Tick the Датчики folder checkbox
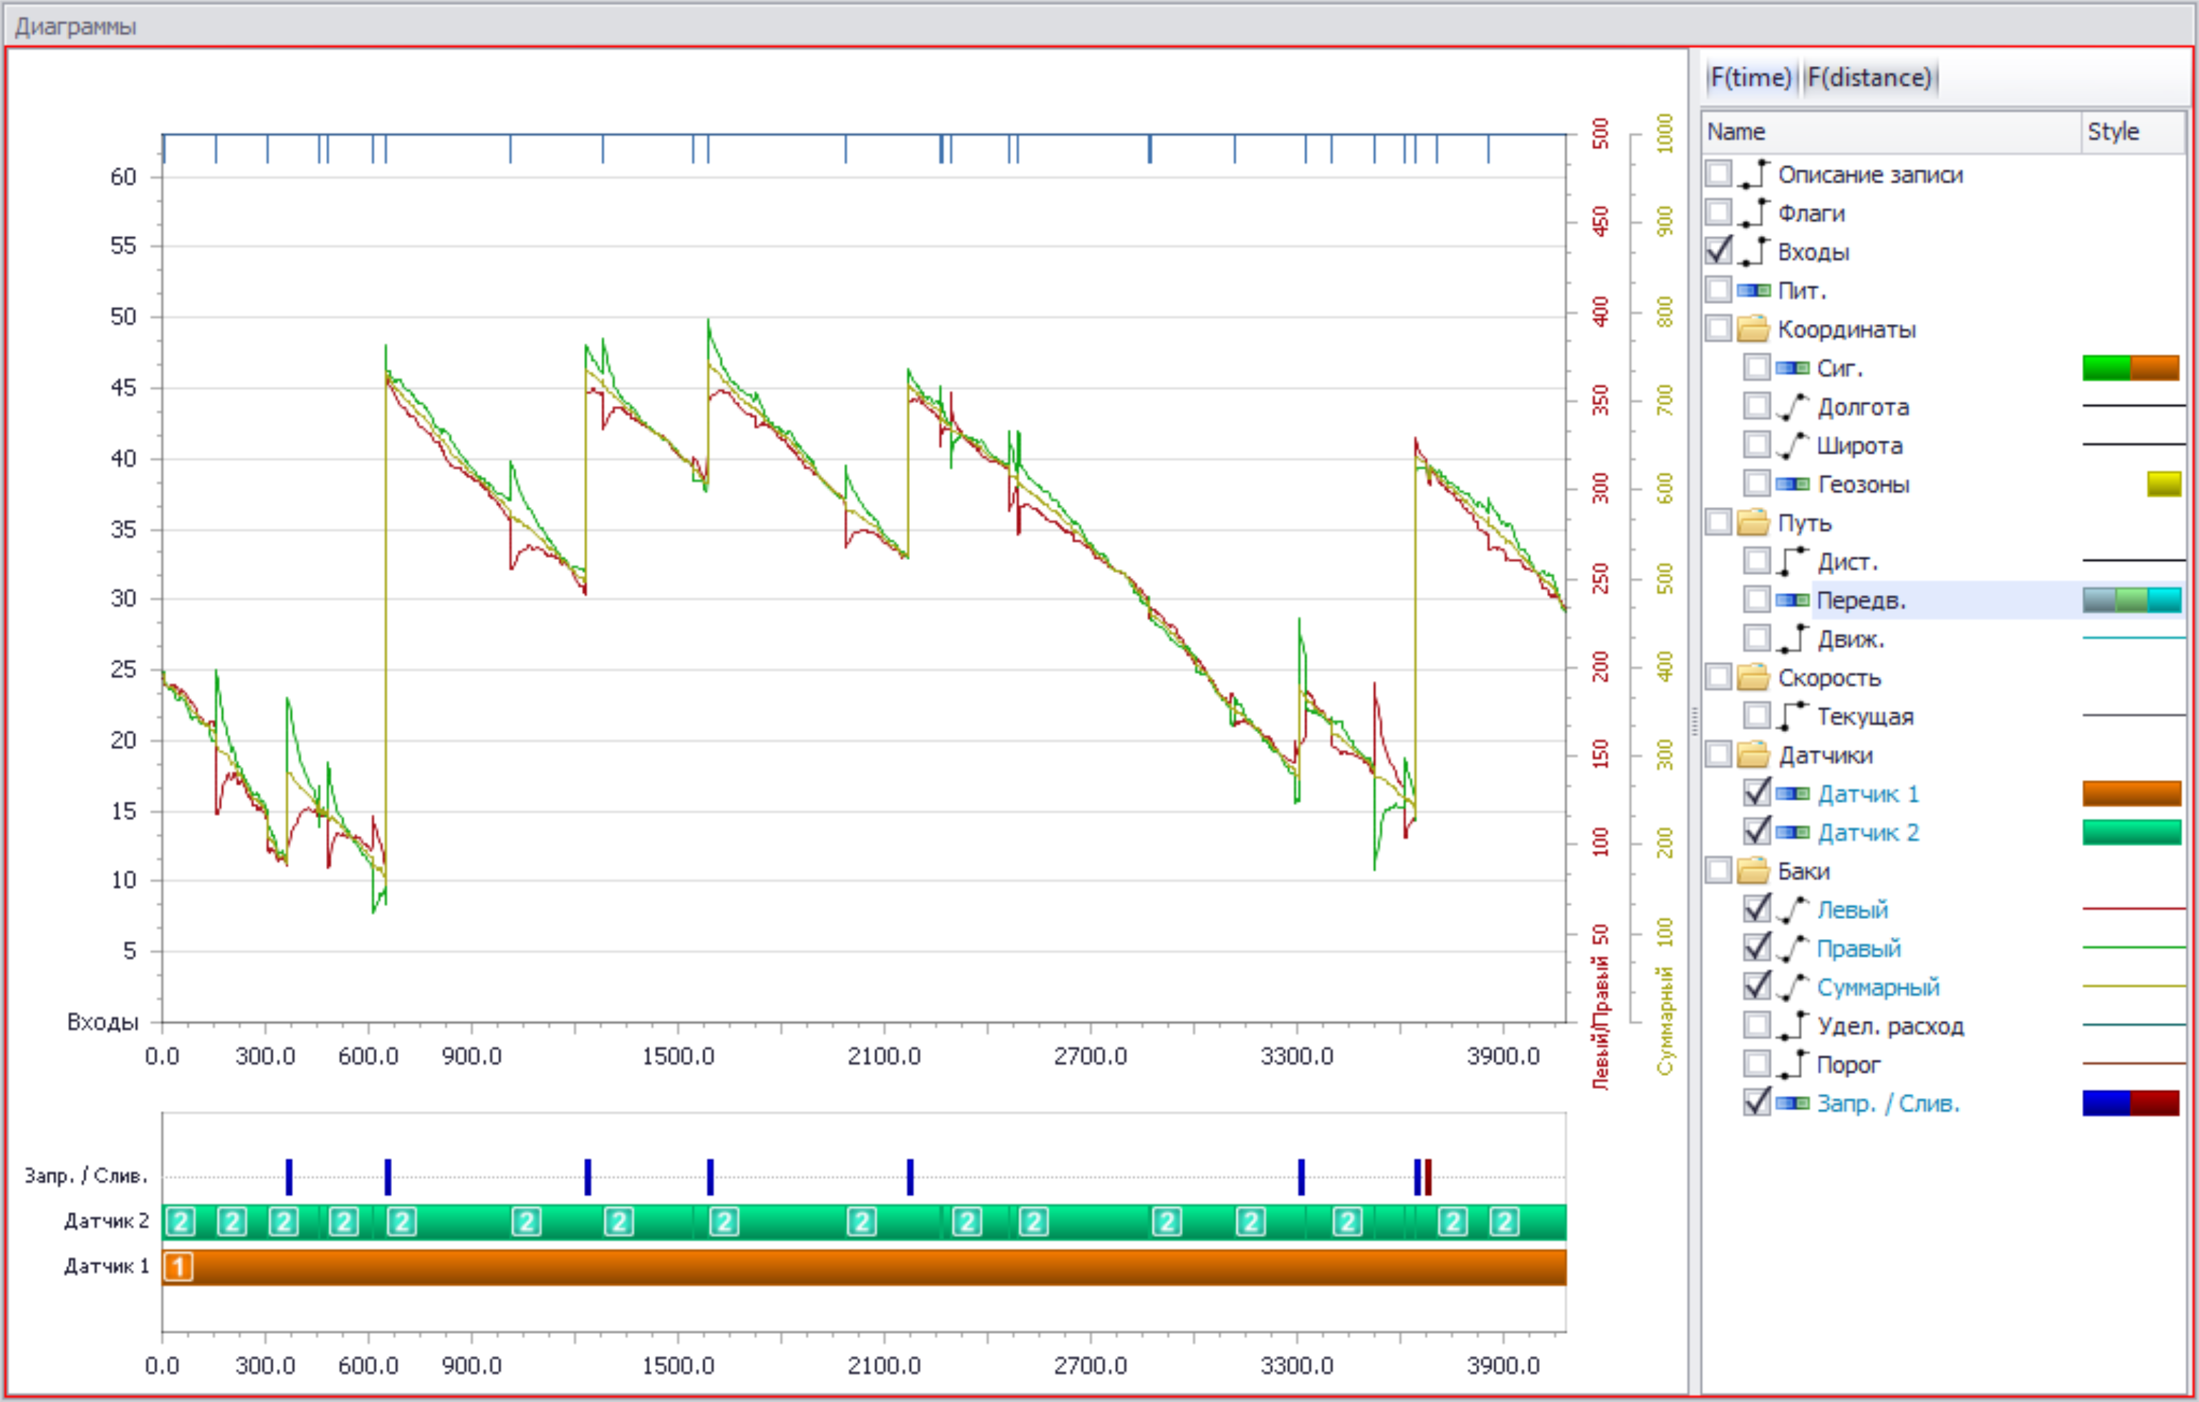The width and height of the screenshot is (2199, 1402). (x=1719, y=755)
